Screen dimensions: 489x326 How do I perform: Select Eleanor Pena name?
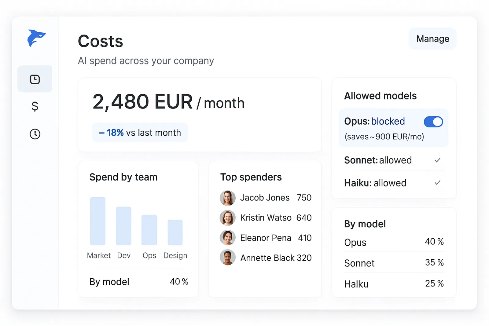point(266,238)
